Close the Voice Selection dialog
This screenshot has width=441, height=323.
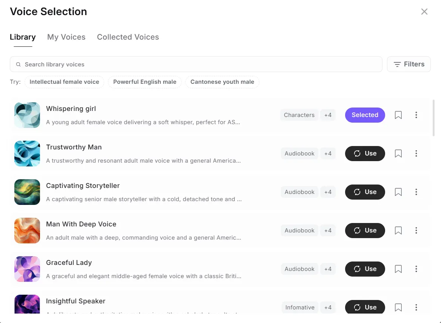point(424,12)
